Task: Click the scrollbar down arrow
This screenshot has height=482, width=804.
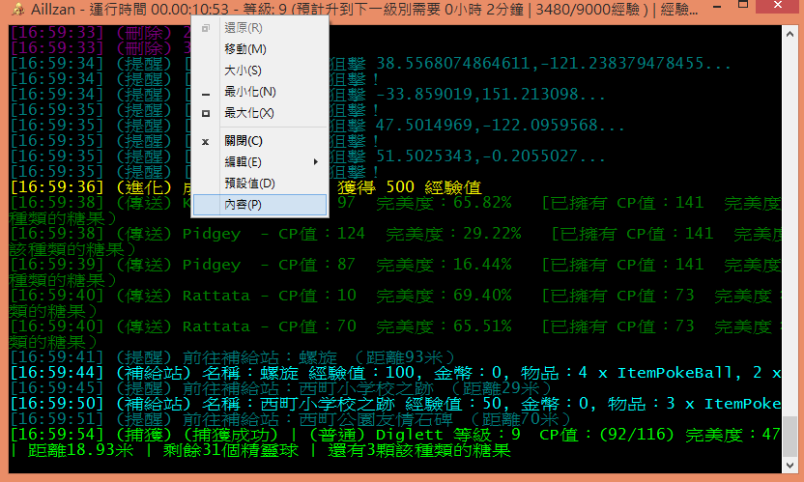Action: pyautogui.click(x=790, y=465)
